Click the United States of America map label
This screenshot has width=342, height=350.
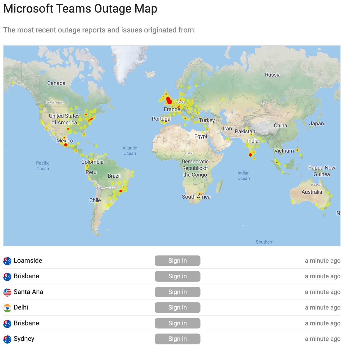(64, 119)
